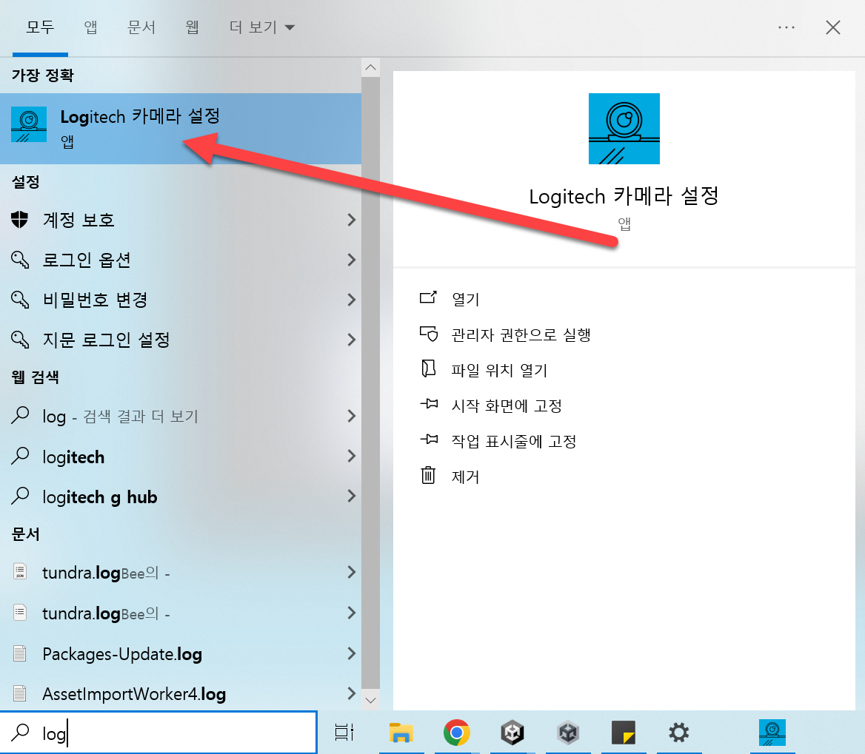Click the magnifier icon beside logitech suggestion
The width and height of the screenshot is (865, 754).
coord(20,455)
